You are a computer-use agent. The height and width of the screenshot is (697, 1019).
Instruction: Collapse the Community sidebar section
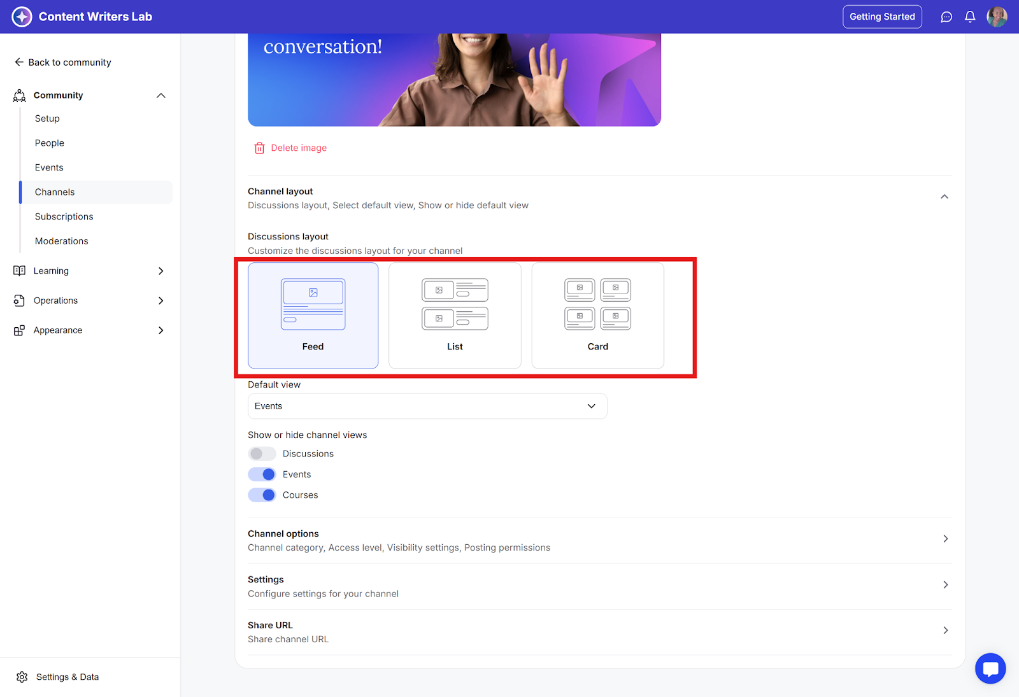point(161,95)
